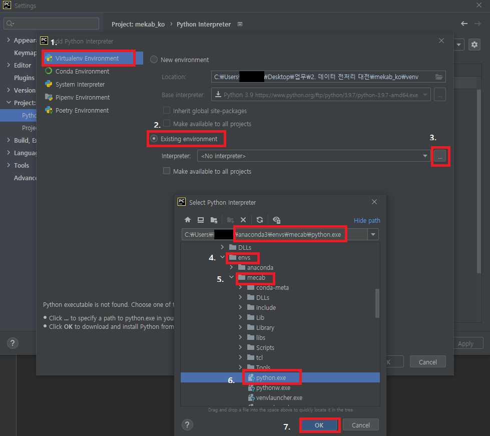Viewport: 490px width, 436px height.
Task: Expand the conda-meta folder
Action: coord(240,287)
